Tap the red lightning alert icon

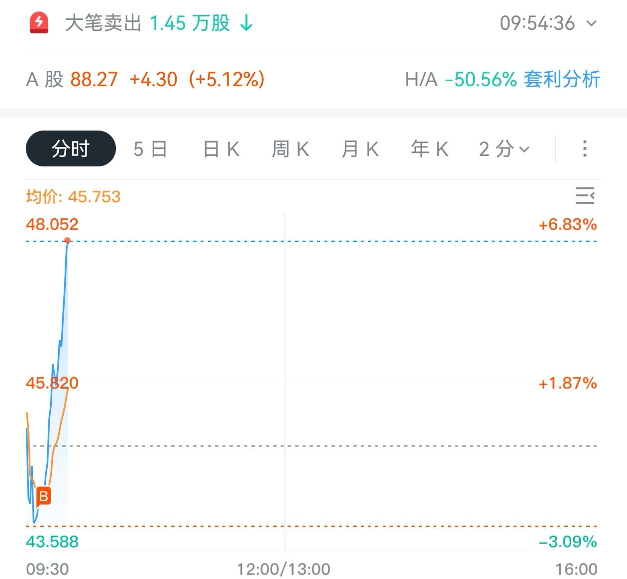(39, 23)
